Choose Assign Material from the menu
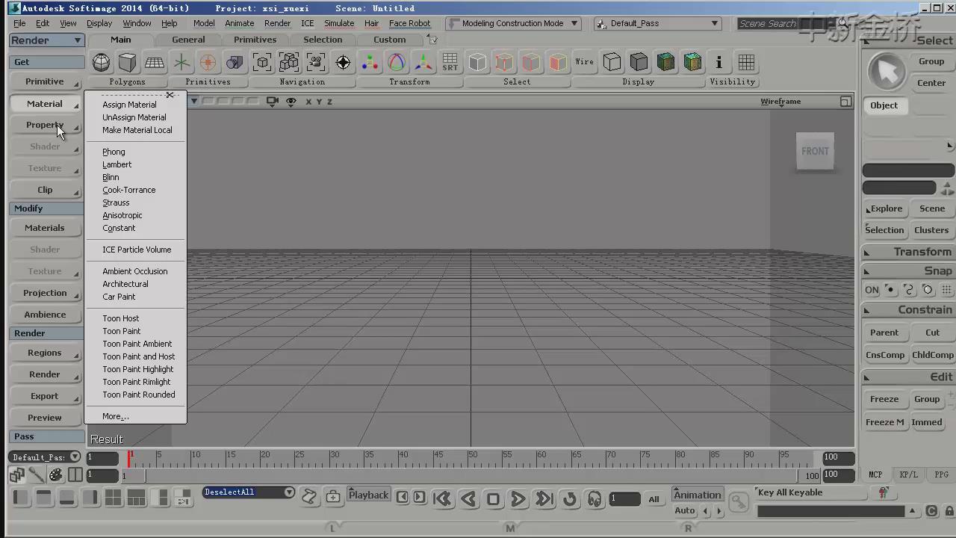Screen dimensions: 956x538 [x=129, y=105]
